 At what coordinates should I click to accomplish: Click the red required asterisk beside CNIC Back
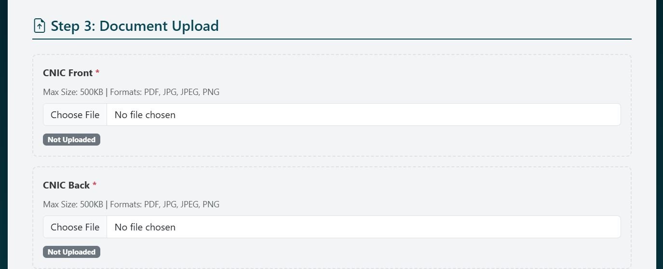click(95, 185)
